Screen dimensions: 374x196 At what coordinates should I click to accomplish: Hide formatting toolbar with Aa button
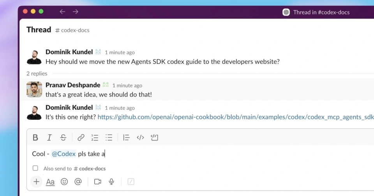pyautogui.click(x=50, y=182)
